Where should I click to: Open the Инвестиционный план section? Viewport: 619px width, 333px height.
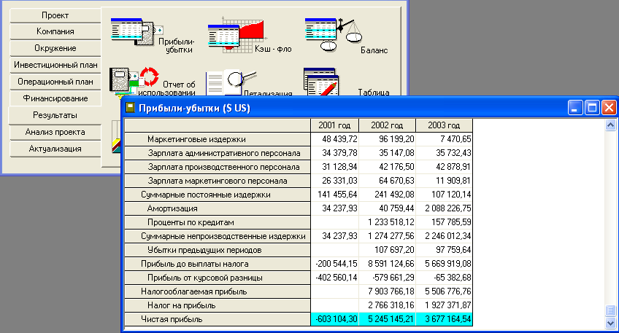[55, 65]
